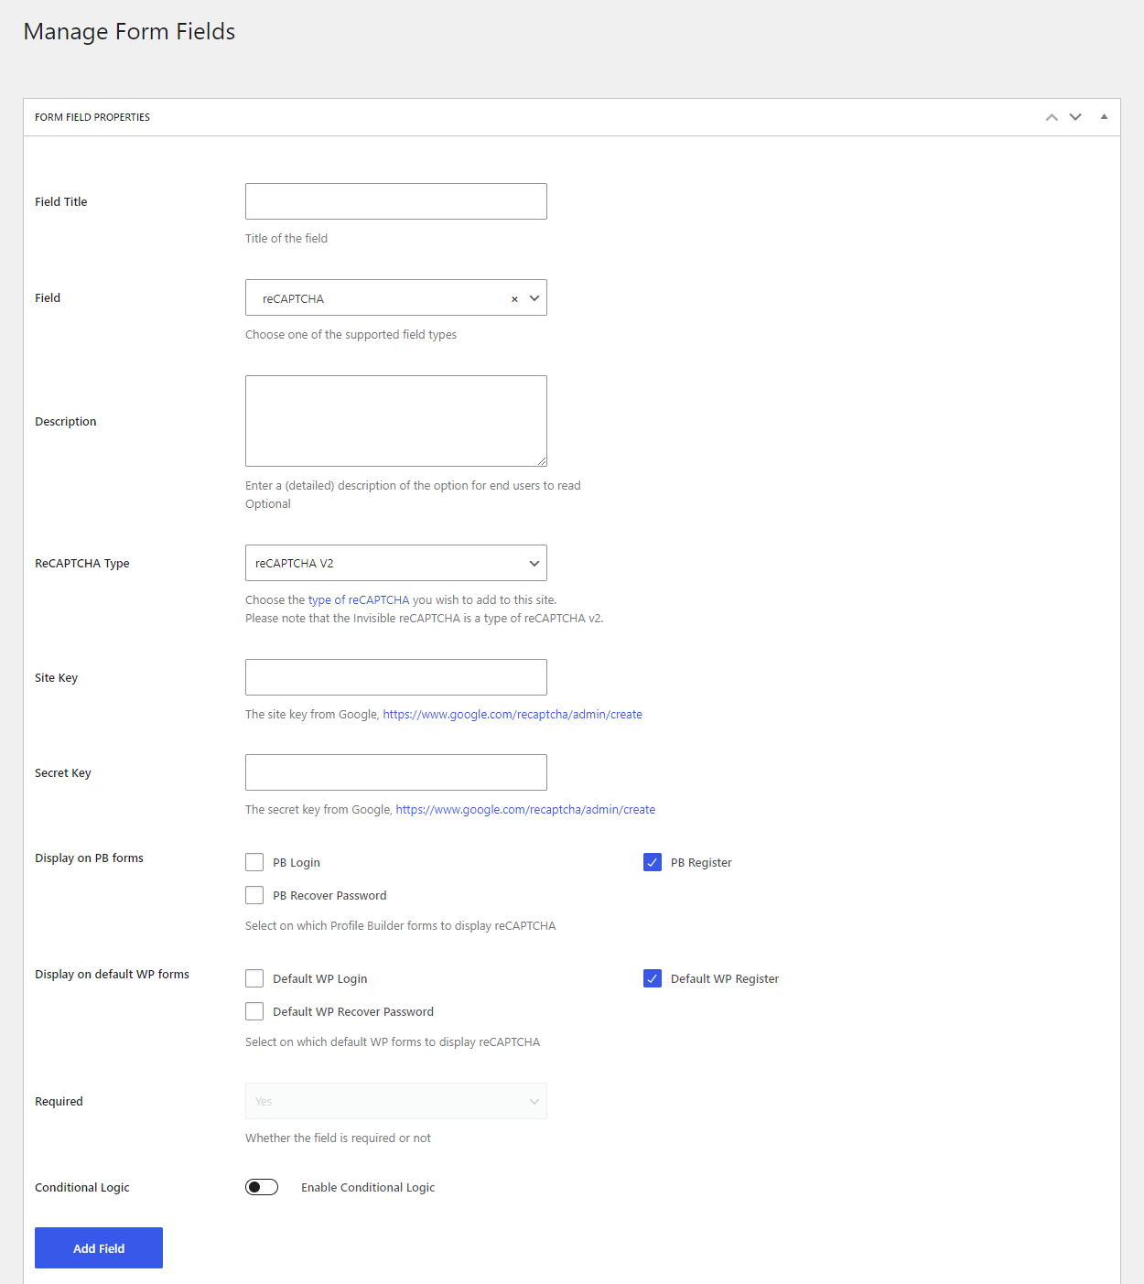This screenshot has width=1144, height=1284.
Task: Open the Site Key Google recaptcha link
Action: click(x=513, y=715)
